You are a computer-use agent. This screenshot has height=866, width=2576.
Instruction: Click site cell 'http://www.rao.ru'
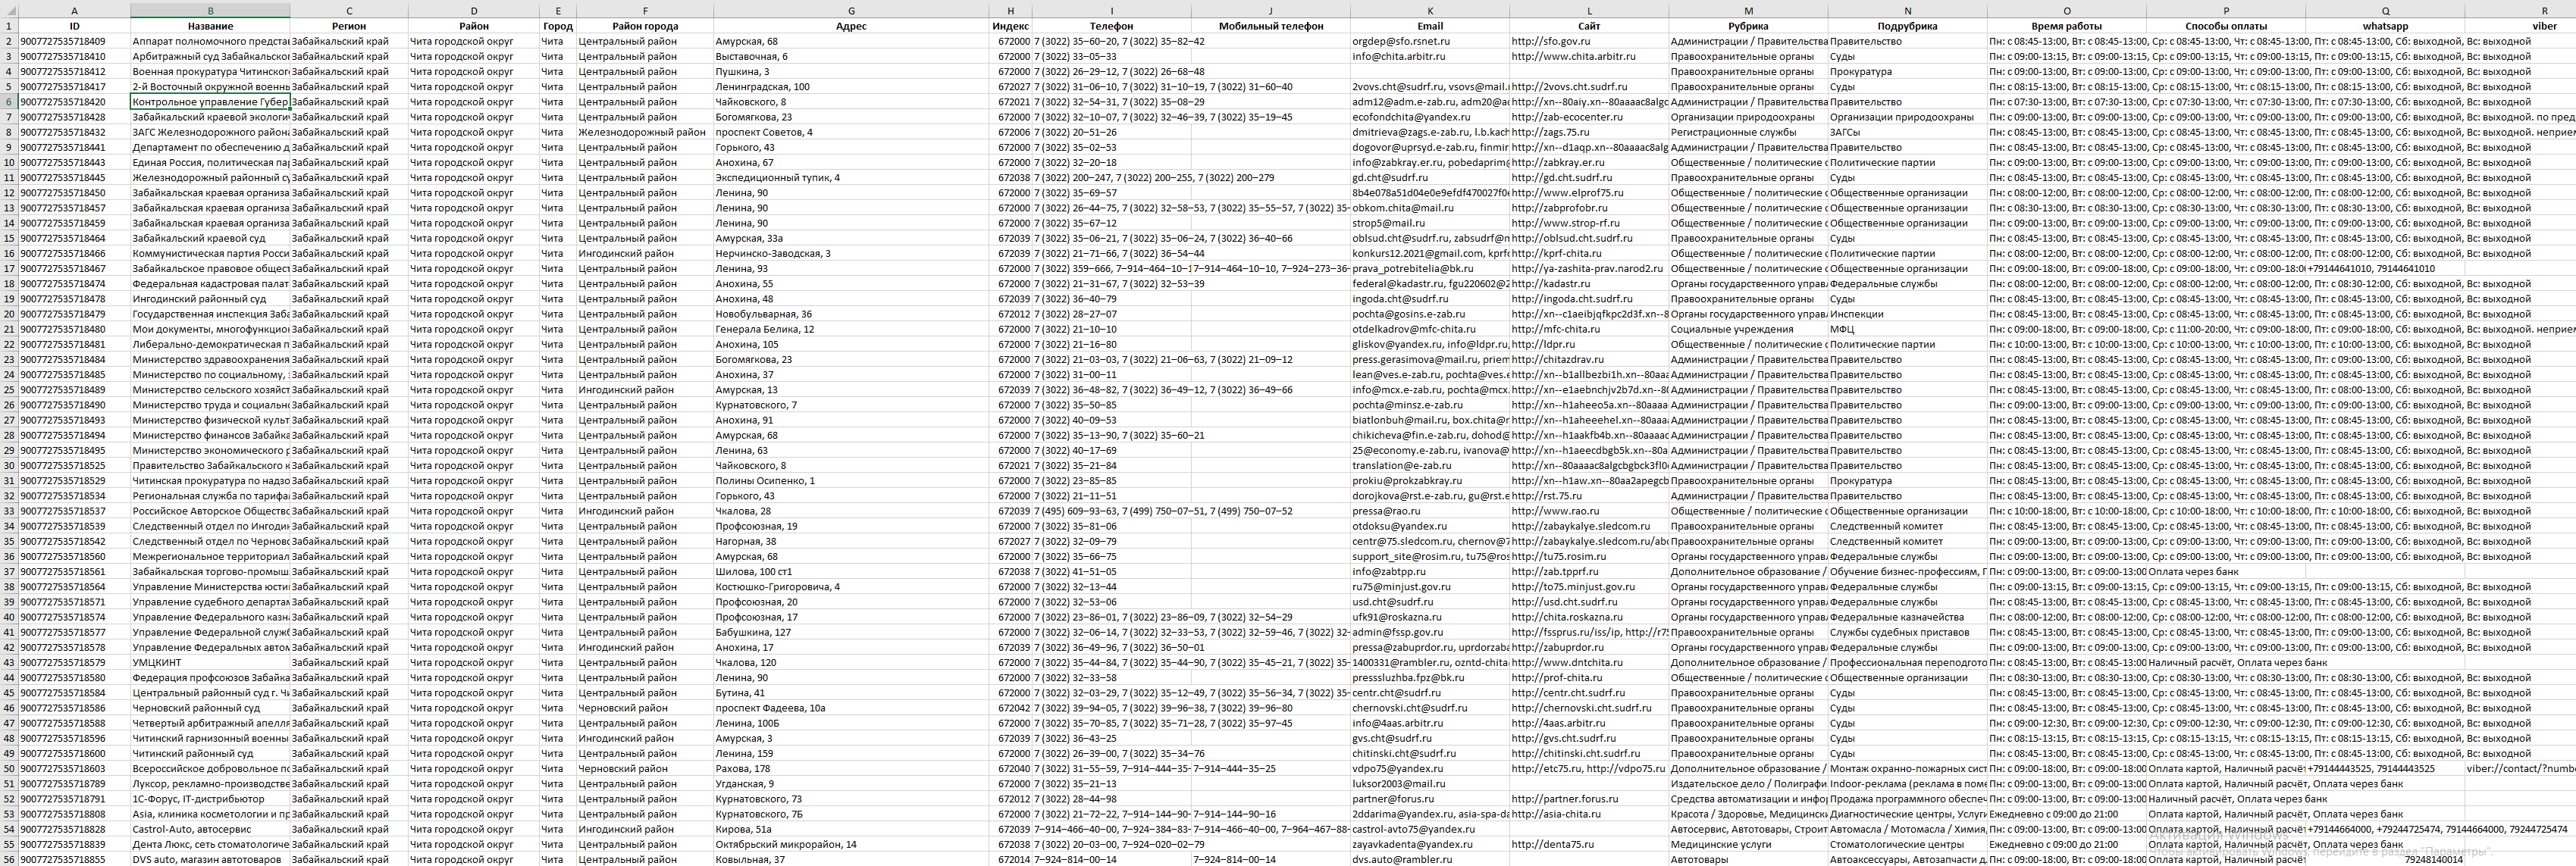click(x=1589, y=511)
